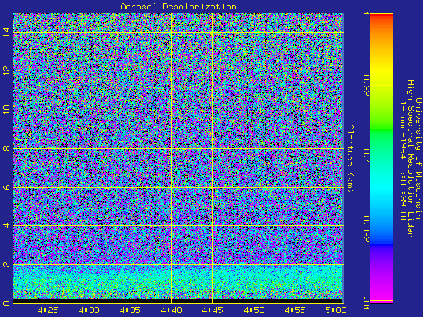423x317 pixels.
Task: Click the altitude 10 axis label
Action: pyautogui.click(x=7, y=110)
